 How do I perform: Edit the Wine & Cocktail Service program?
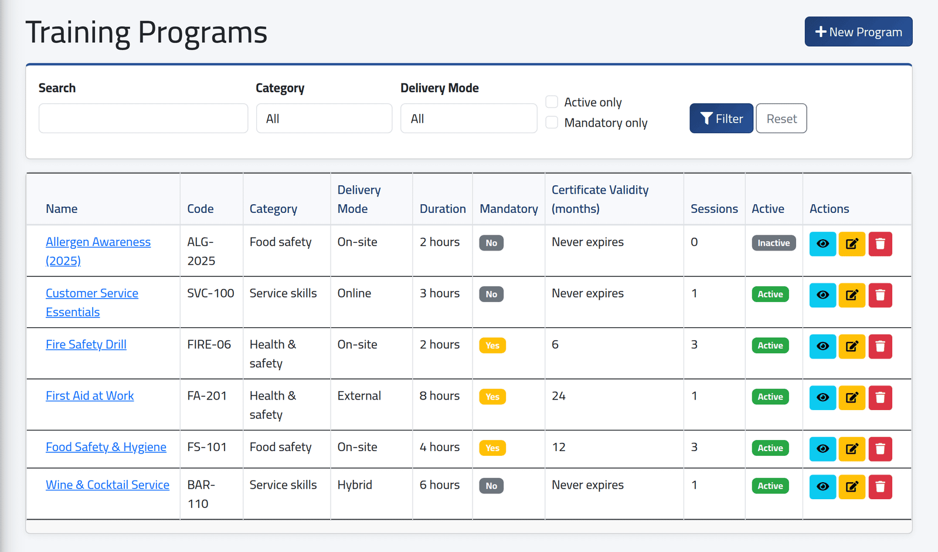click(852, 487)
